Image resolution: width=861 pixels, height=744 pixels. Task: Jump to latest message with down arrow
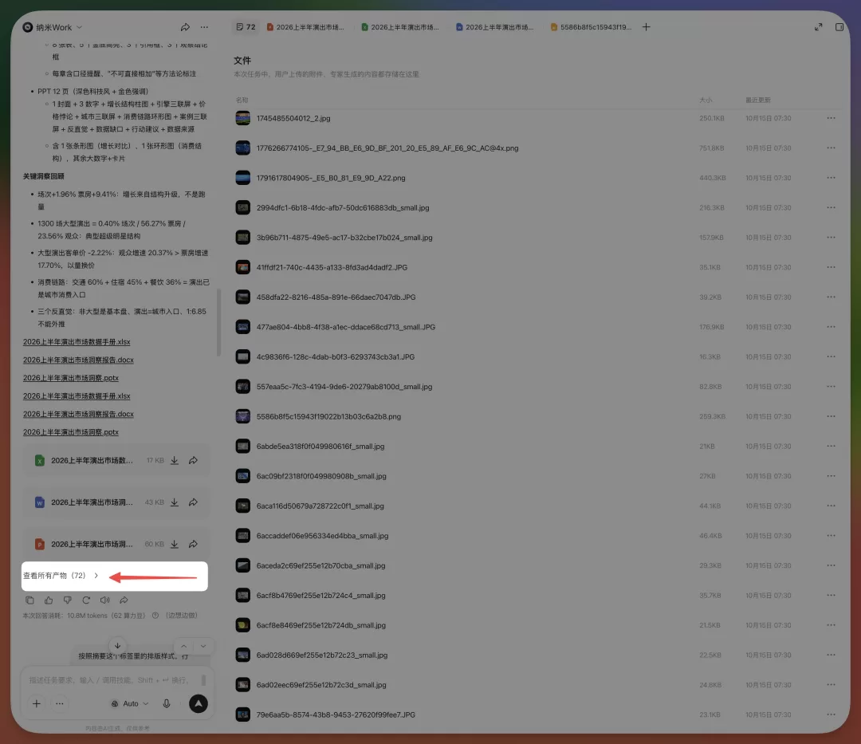coord(117,646)
